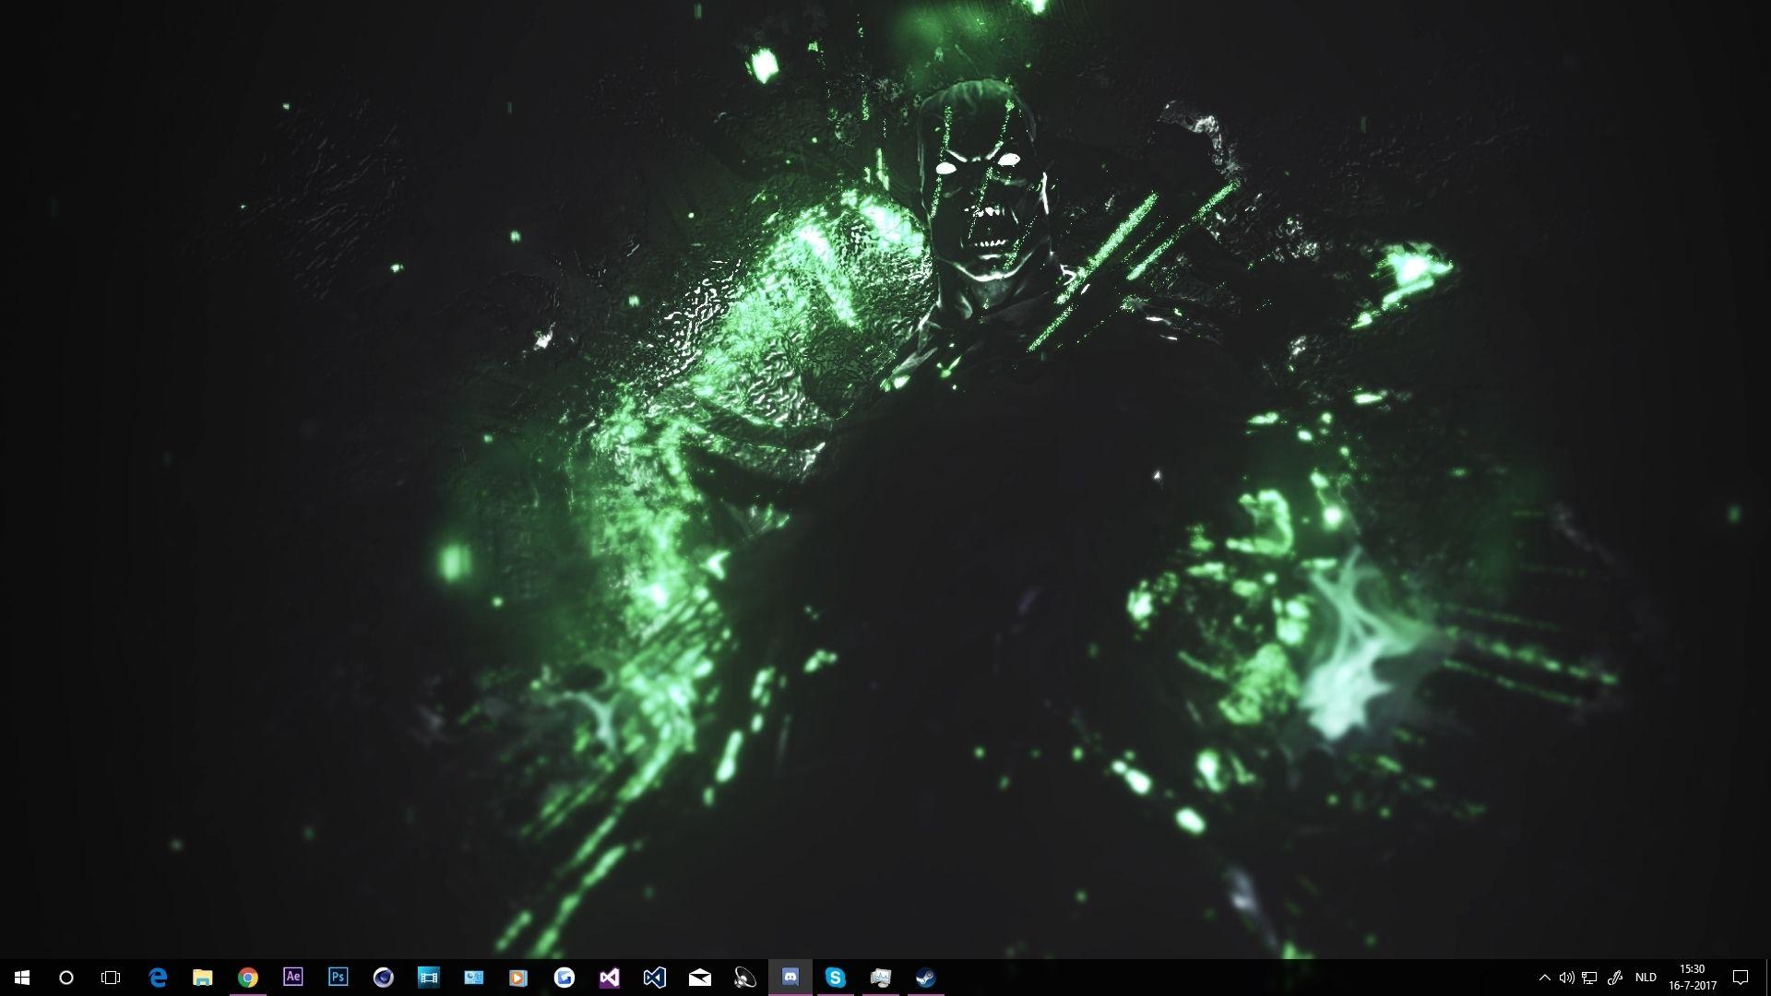
Task: Open Task View on taskbar
Action: pyautogui.click(x=111, y=978)
